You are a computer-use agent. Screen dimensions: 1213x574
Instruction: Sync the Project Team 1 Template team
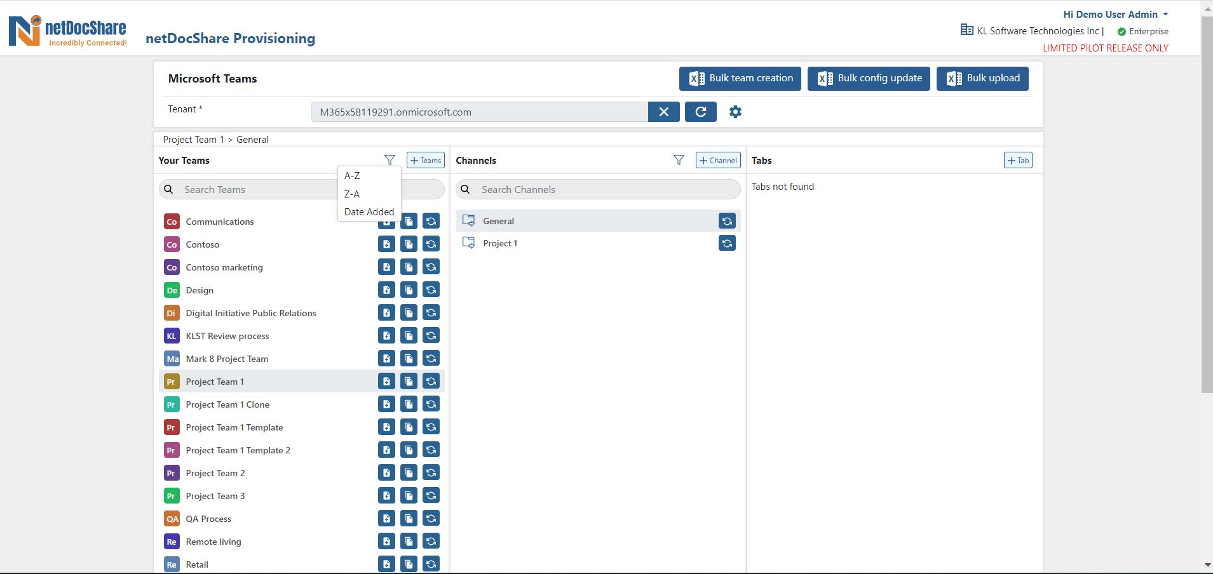431,427
